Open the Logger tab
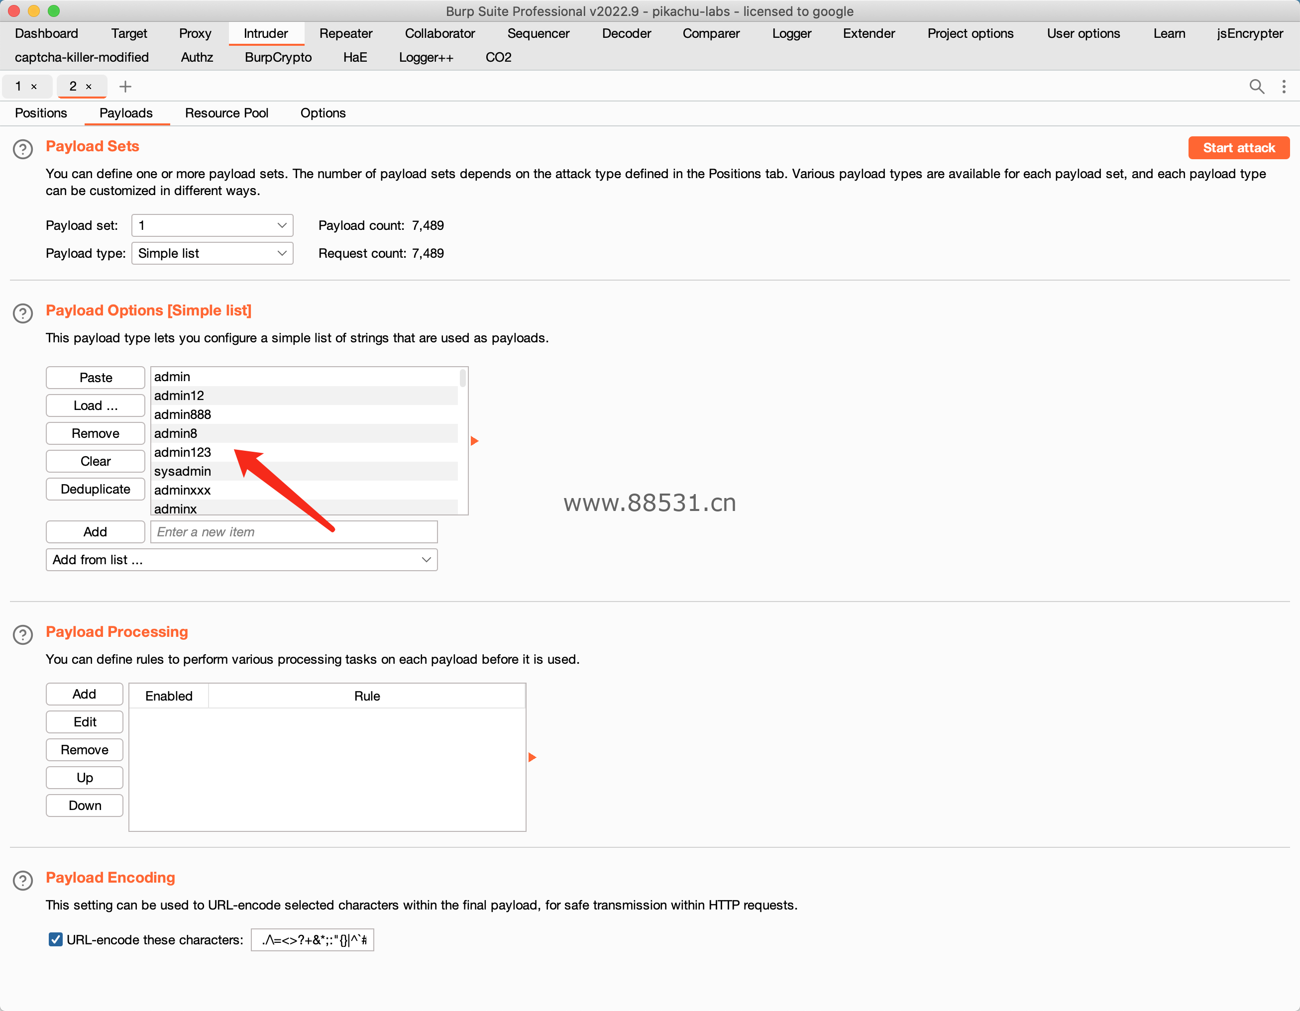Viewport: 1300px width, 1011px height. coord(792,33)
